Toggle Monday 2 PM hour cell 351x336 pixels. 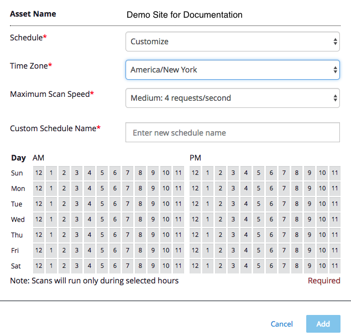point(221,189)
